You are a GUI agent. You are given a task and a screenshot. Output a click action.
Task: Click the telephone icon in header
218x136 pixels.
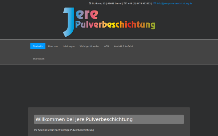tap(125, 3)
